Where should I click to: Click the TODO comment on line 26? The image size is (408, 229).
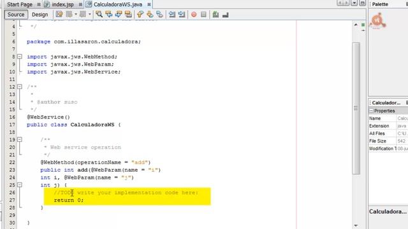click(x=126, y=193)
